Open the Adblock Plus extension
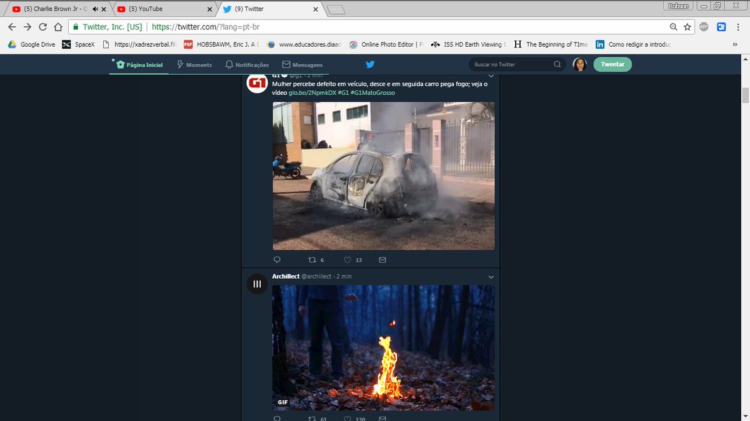 (704, 27)
